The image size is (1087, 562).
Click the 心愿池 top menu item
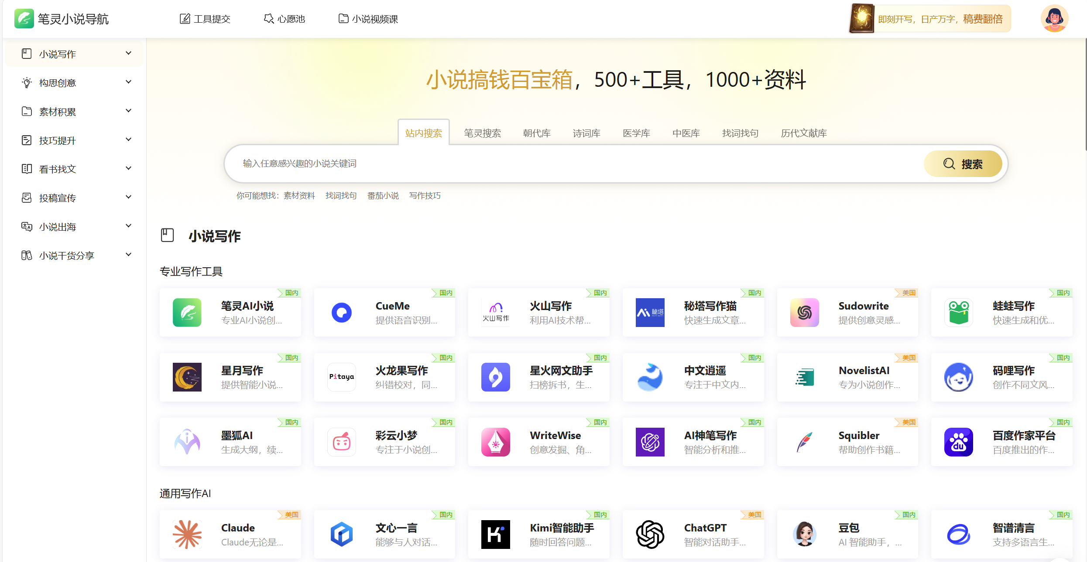point(285,19)
